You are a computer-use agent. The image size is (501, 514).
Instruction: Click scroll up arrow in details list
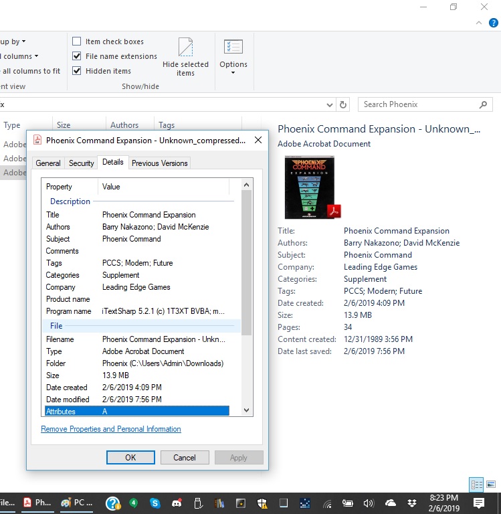(x=246, y=185)
